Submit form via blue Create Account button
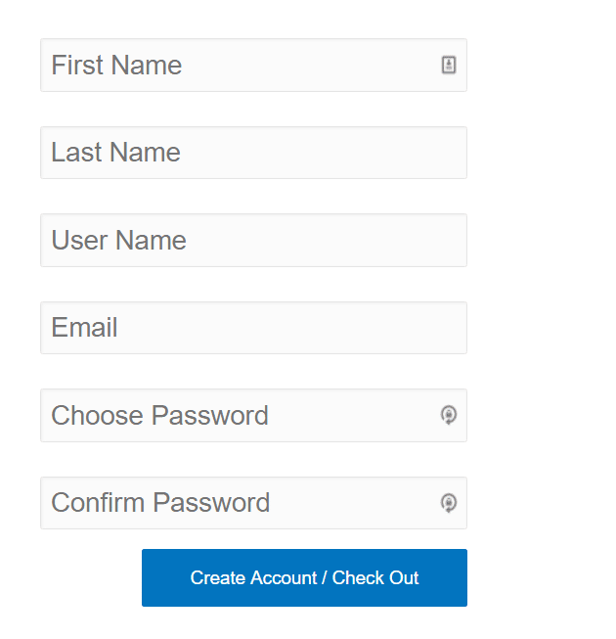The width and height of the screenshot is (616, 639). click(304, 577)
